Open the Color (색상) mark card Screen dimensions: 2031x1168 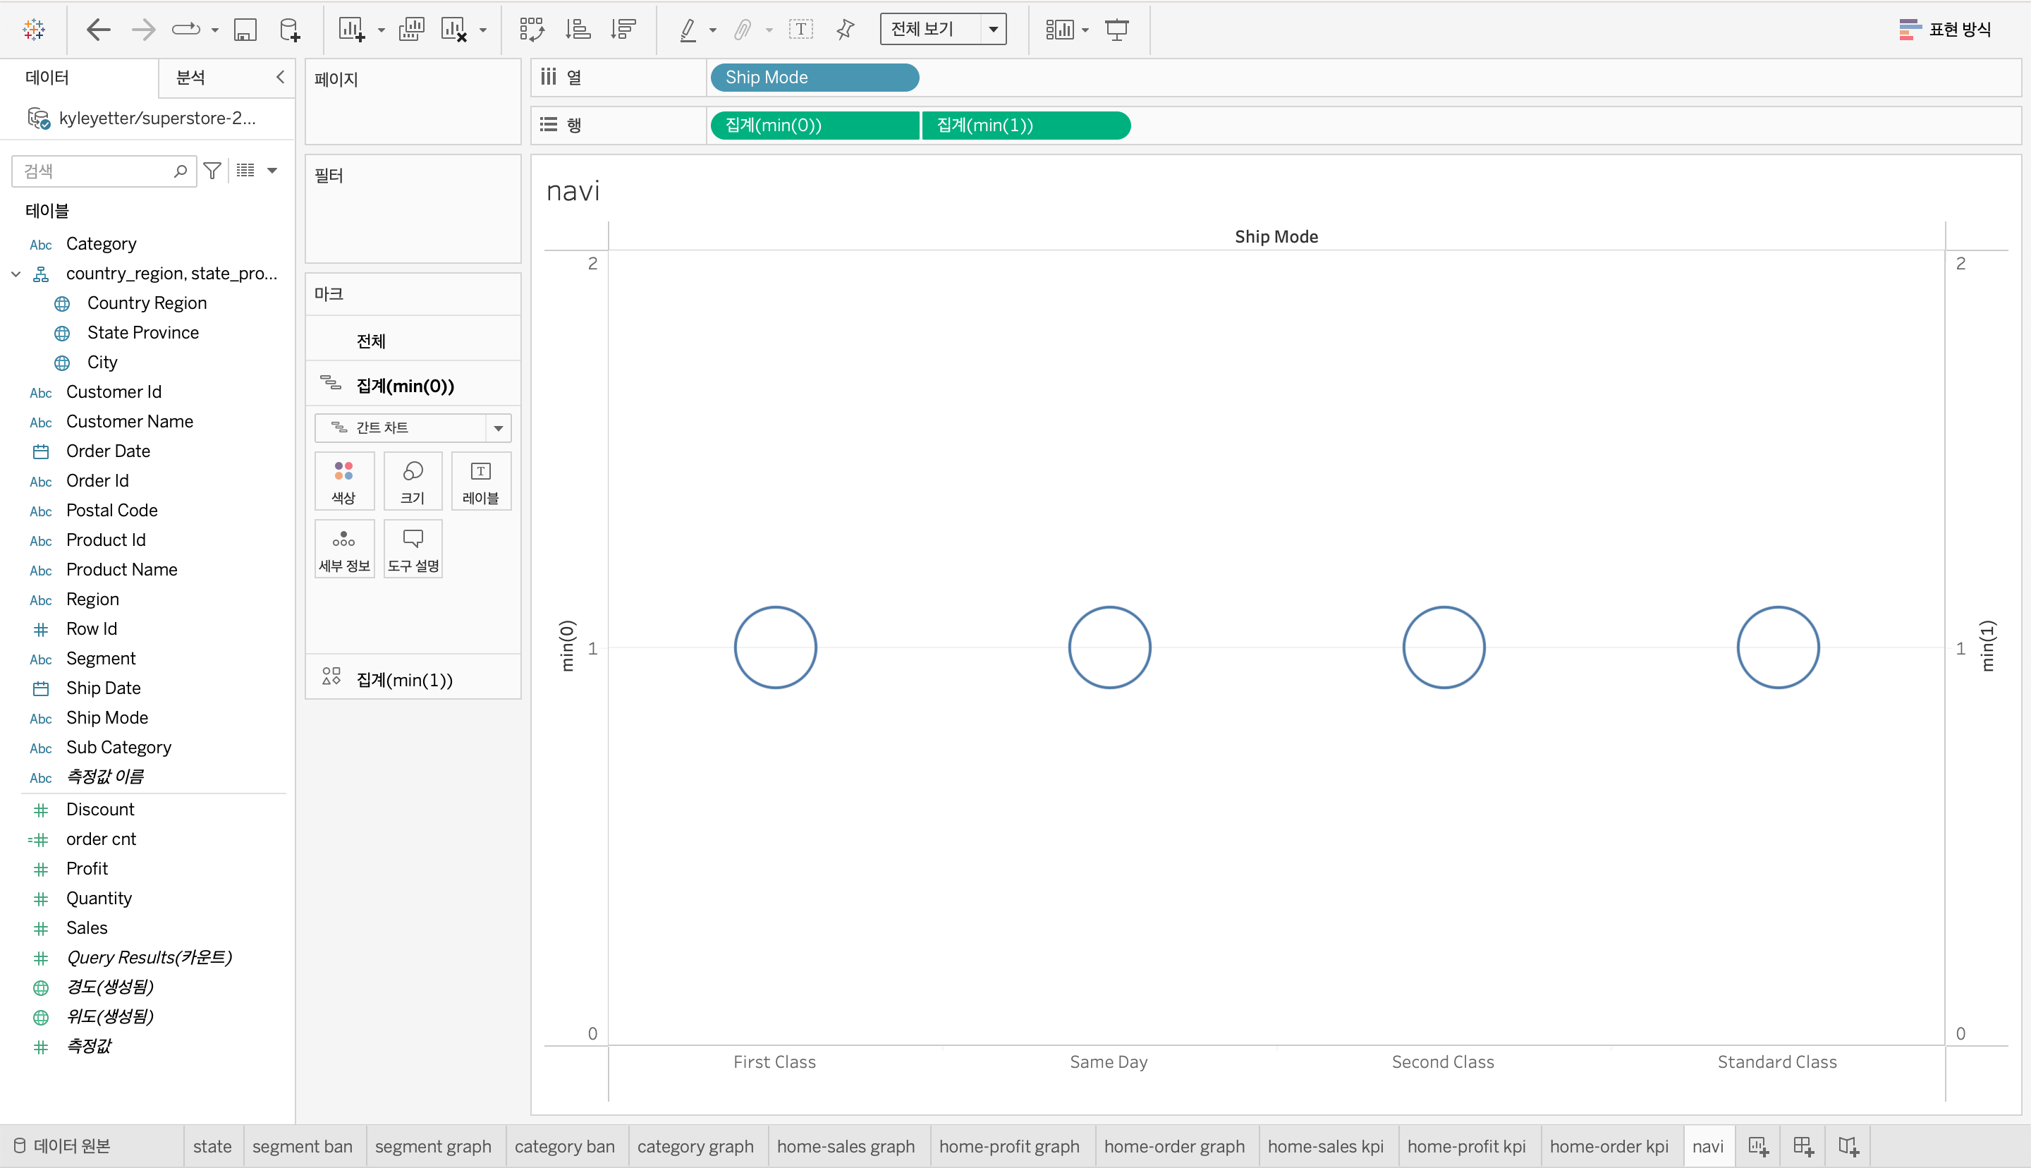344,481
